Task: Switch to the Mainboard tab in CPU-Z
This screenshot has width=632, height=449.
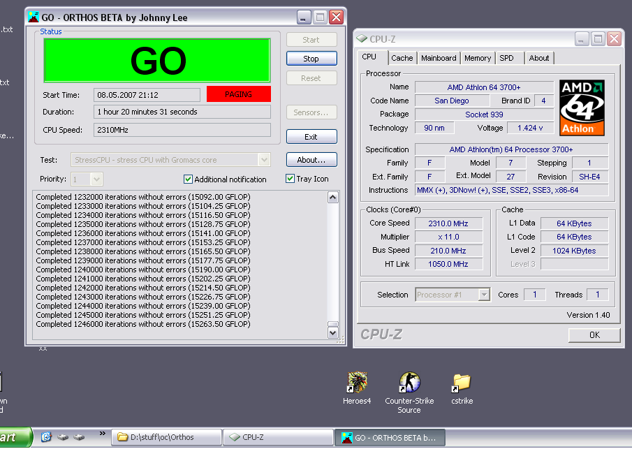Action: tap(439, 58)
